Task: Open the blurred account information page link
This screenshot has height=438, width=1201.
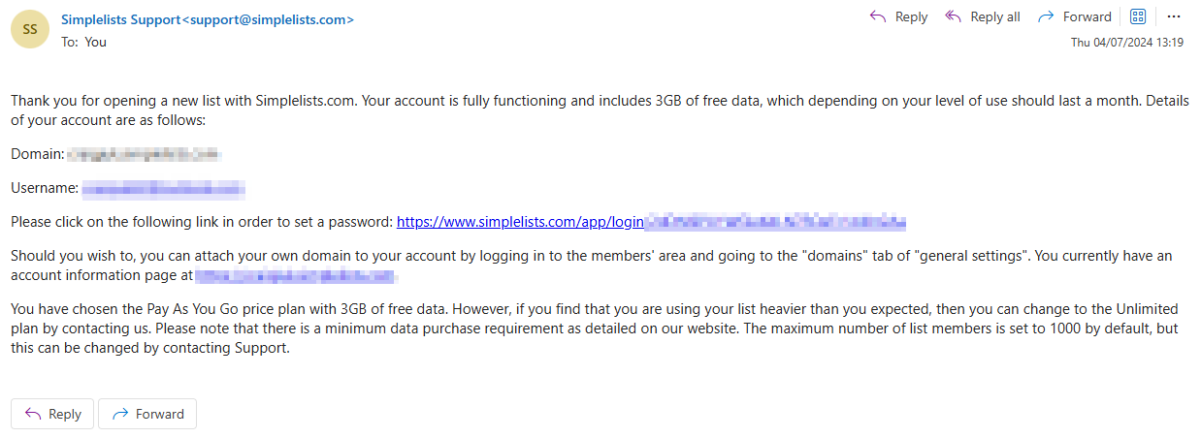Action: (x=296, y=276)
